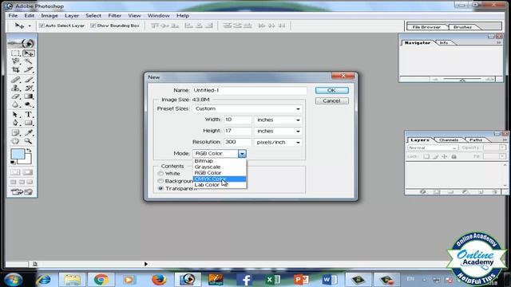Open the Layer menu

pos(71,16)
